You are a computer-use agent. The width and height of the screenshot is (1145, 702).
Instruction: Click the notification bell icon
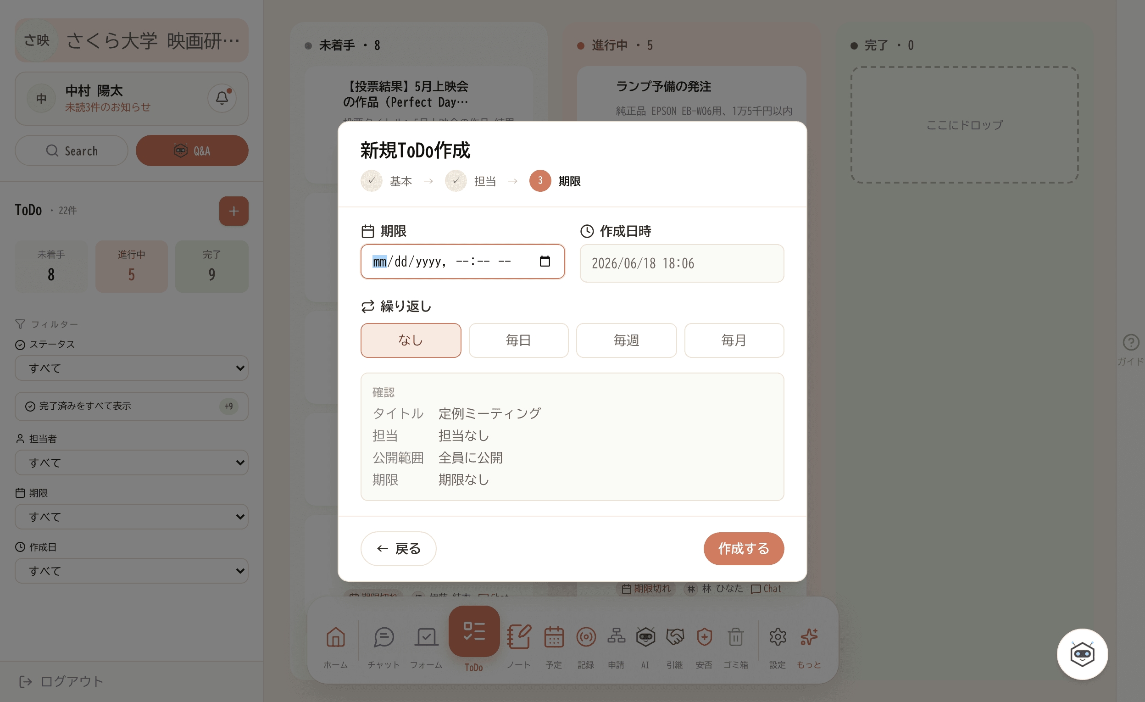click(x=222, y=98)
